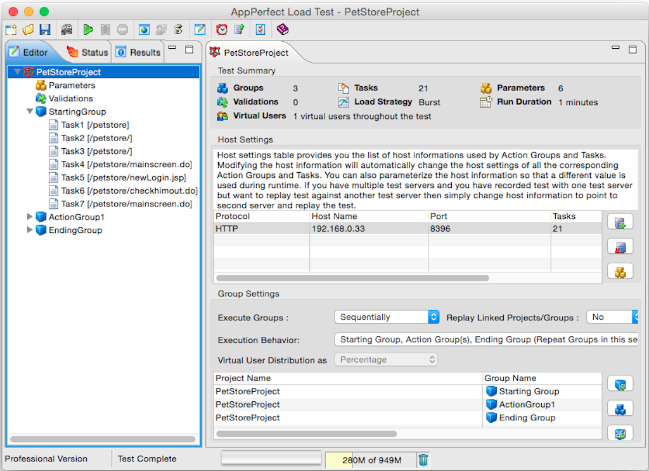Open a project using the folder icon
The height and width of the screenshot is (471, 649).
28,29
